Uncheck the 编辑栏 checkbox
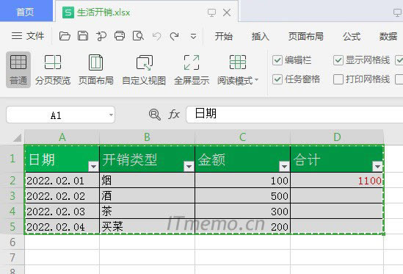Image resolution: width=403 pixels, height=274 pixels. 277,60
